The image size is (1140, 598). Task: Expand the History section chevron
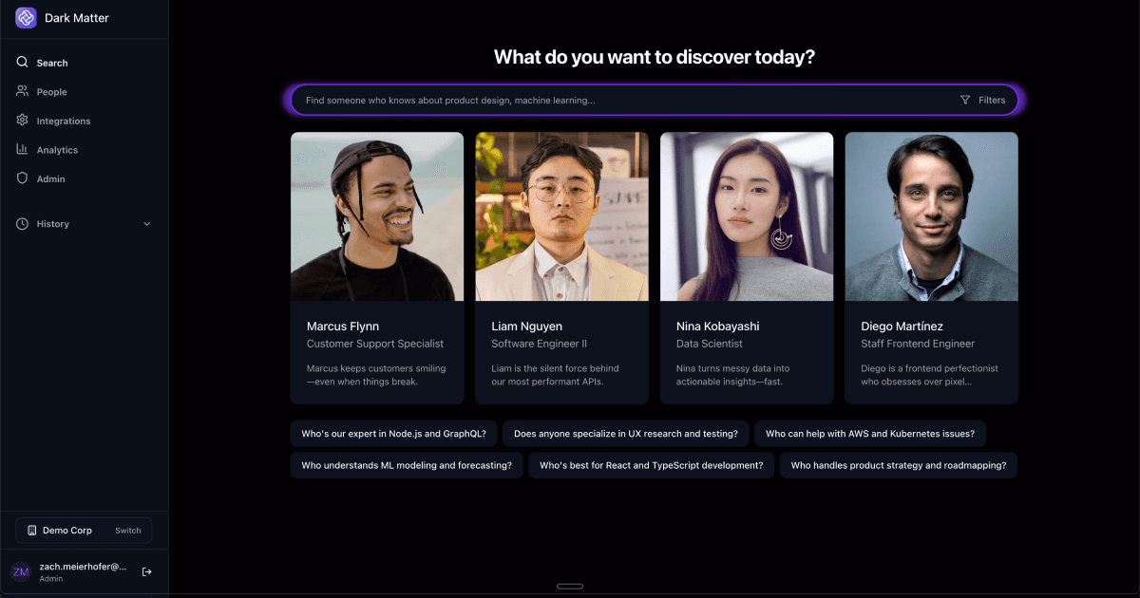tap(146, 223)
